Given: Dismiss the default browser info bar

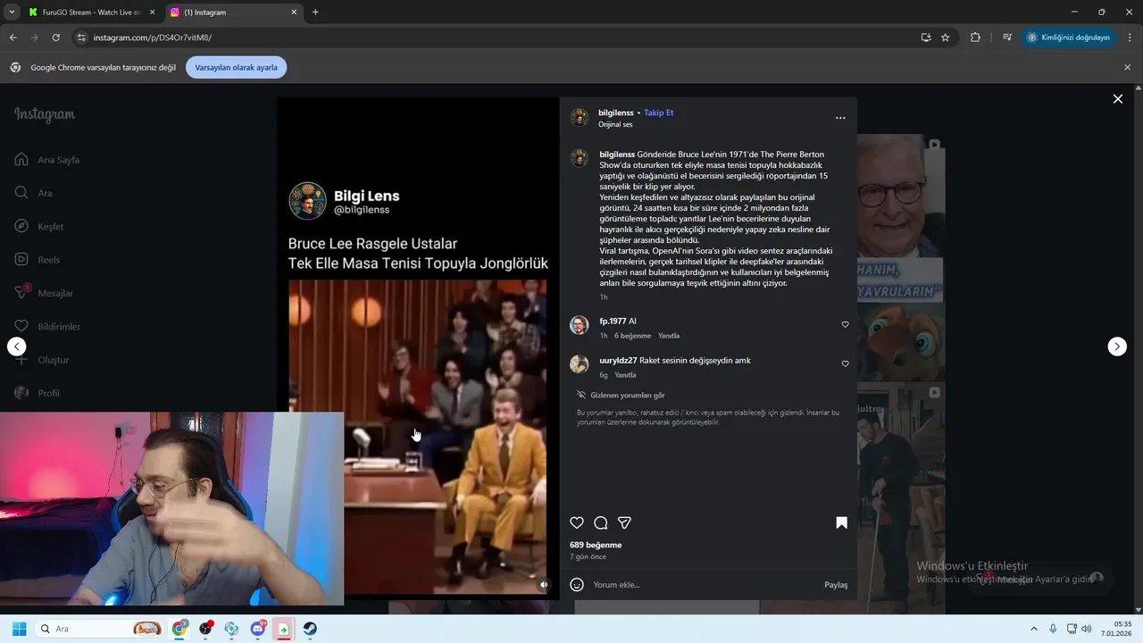Looking at the screenshot, I should point(1127,67).
